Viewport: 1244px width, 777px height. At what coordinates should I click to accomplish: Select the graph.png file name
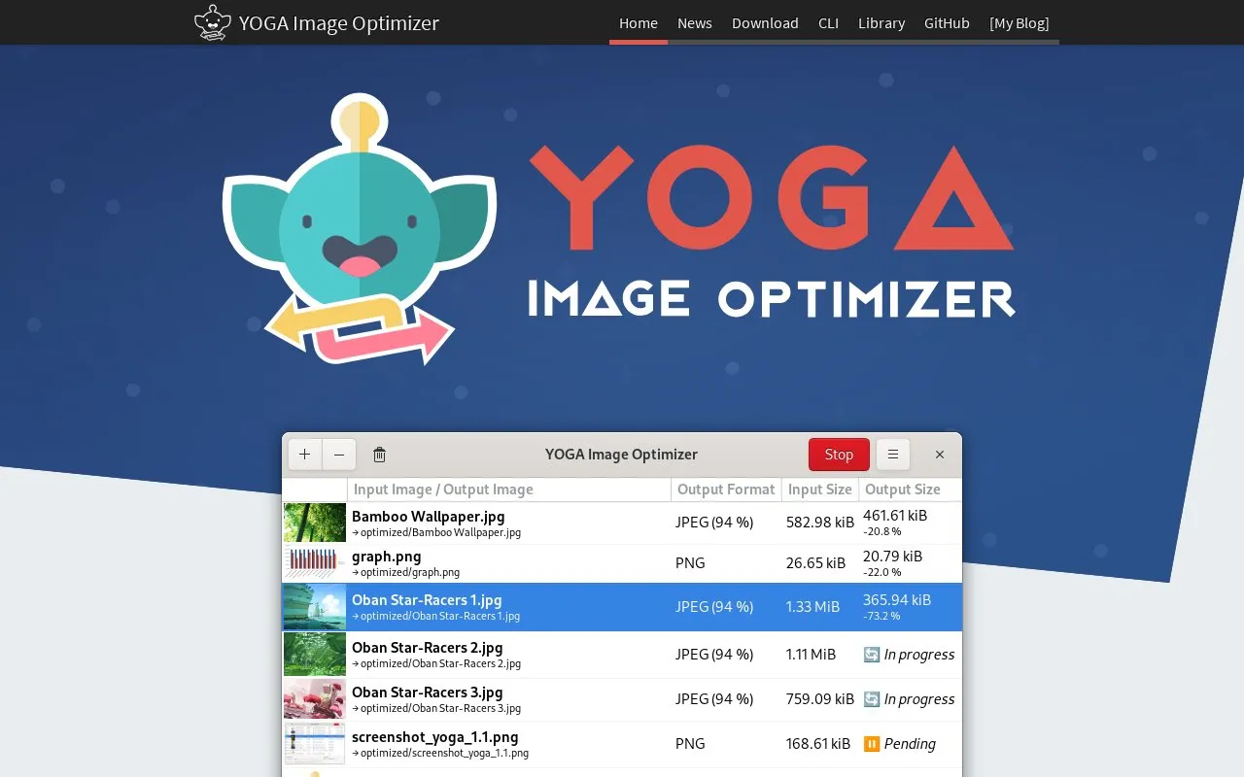click(387, 557)
